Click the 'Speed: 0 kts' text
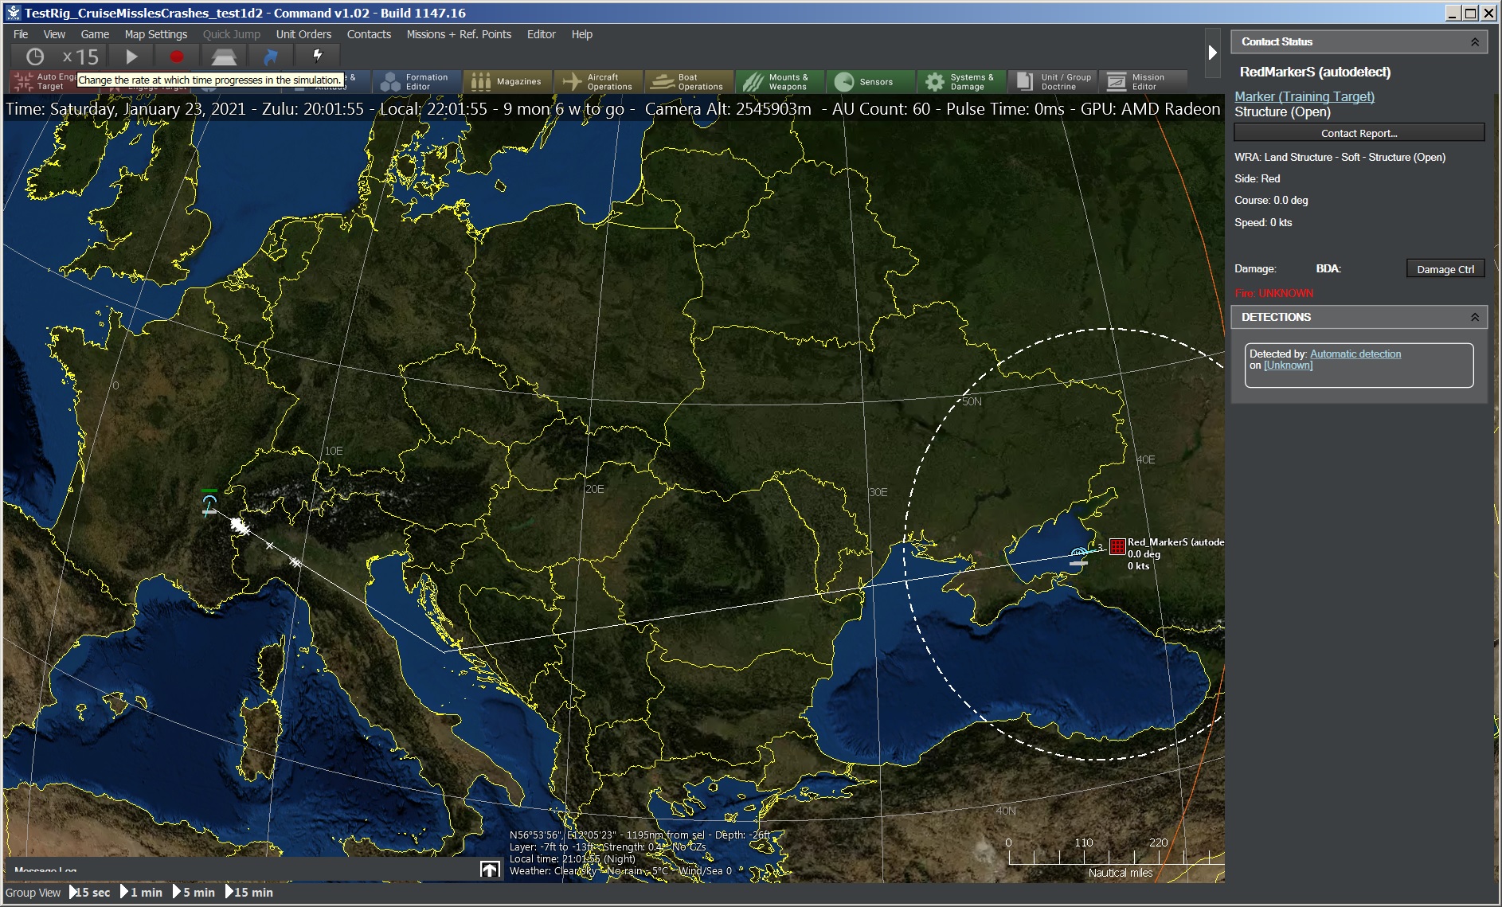Screen dimensions: 1502x907 pos(1263,222)
